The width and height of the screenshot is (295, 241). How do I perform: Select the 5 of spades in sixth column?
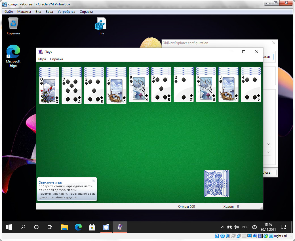click(161, 88)
